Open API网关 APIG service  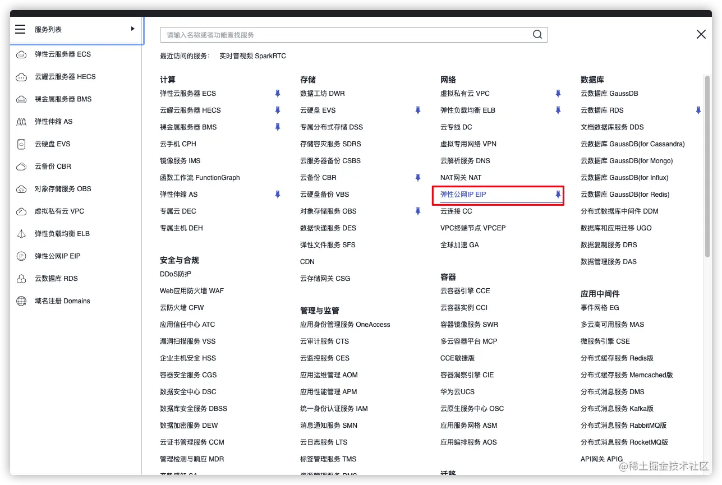[x=602, y=459]
